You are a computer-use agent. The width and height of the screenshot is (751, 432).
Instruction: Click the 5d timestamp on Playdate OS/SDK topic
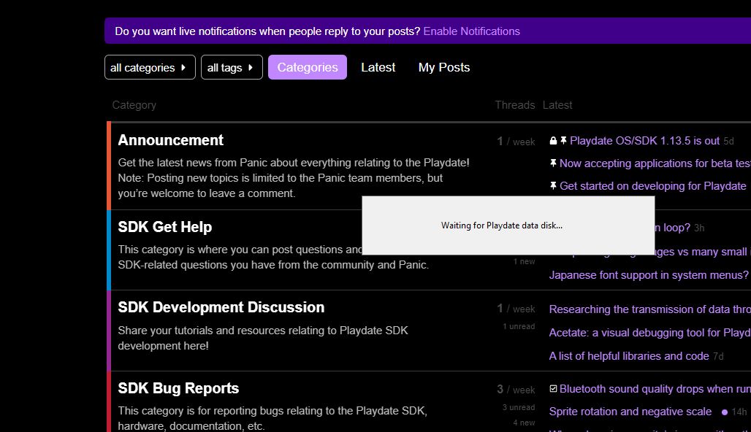(728, 141)
